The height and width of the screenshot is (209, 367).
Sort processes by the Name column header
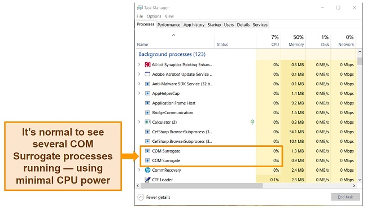coord(142,45)
